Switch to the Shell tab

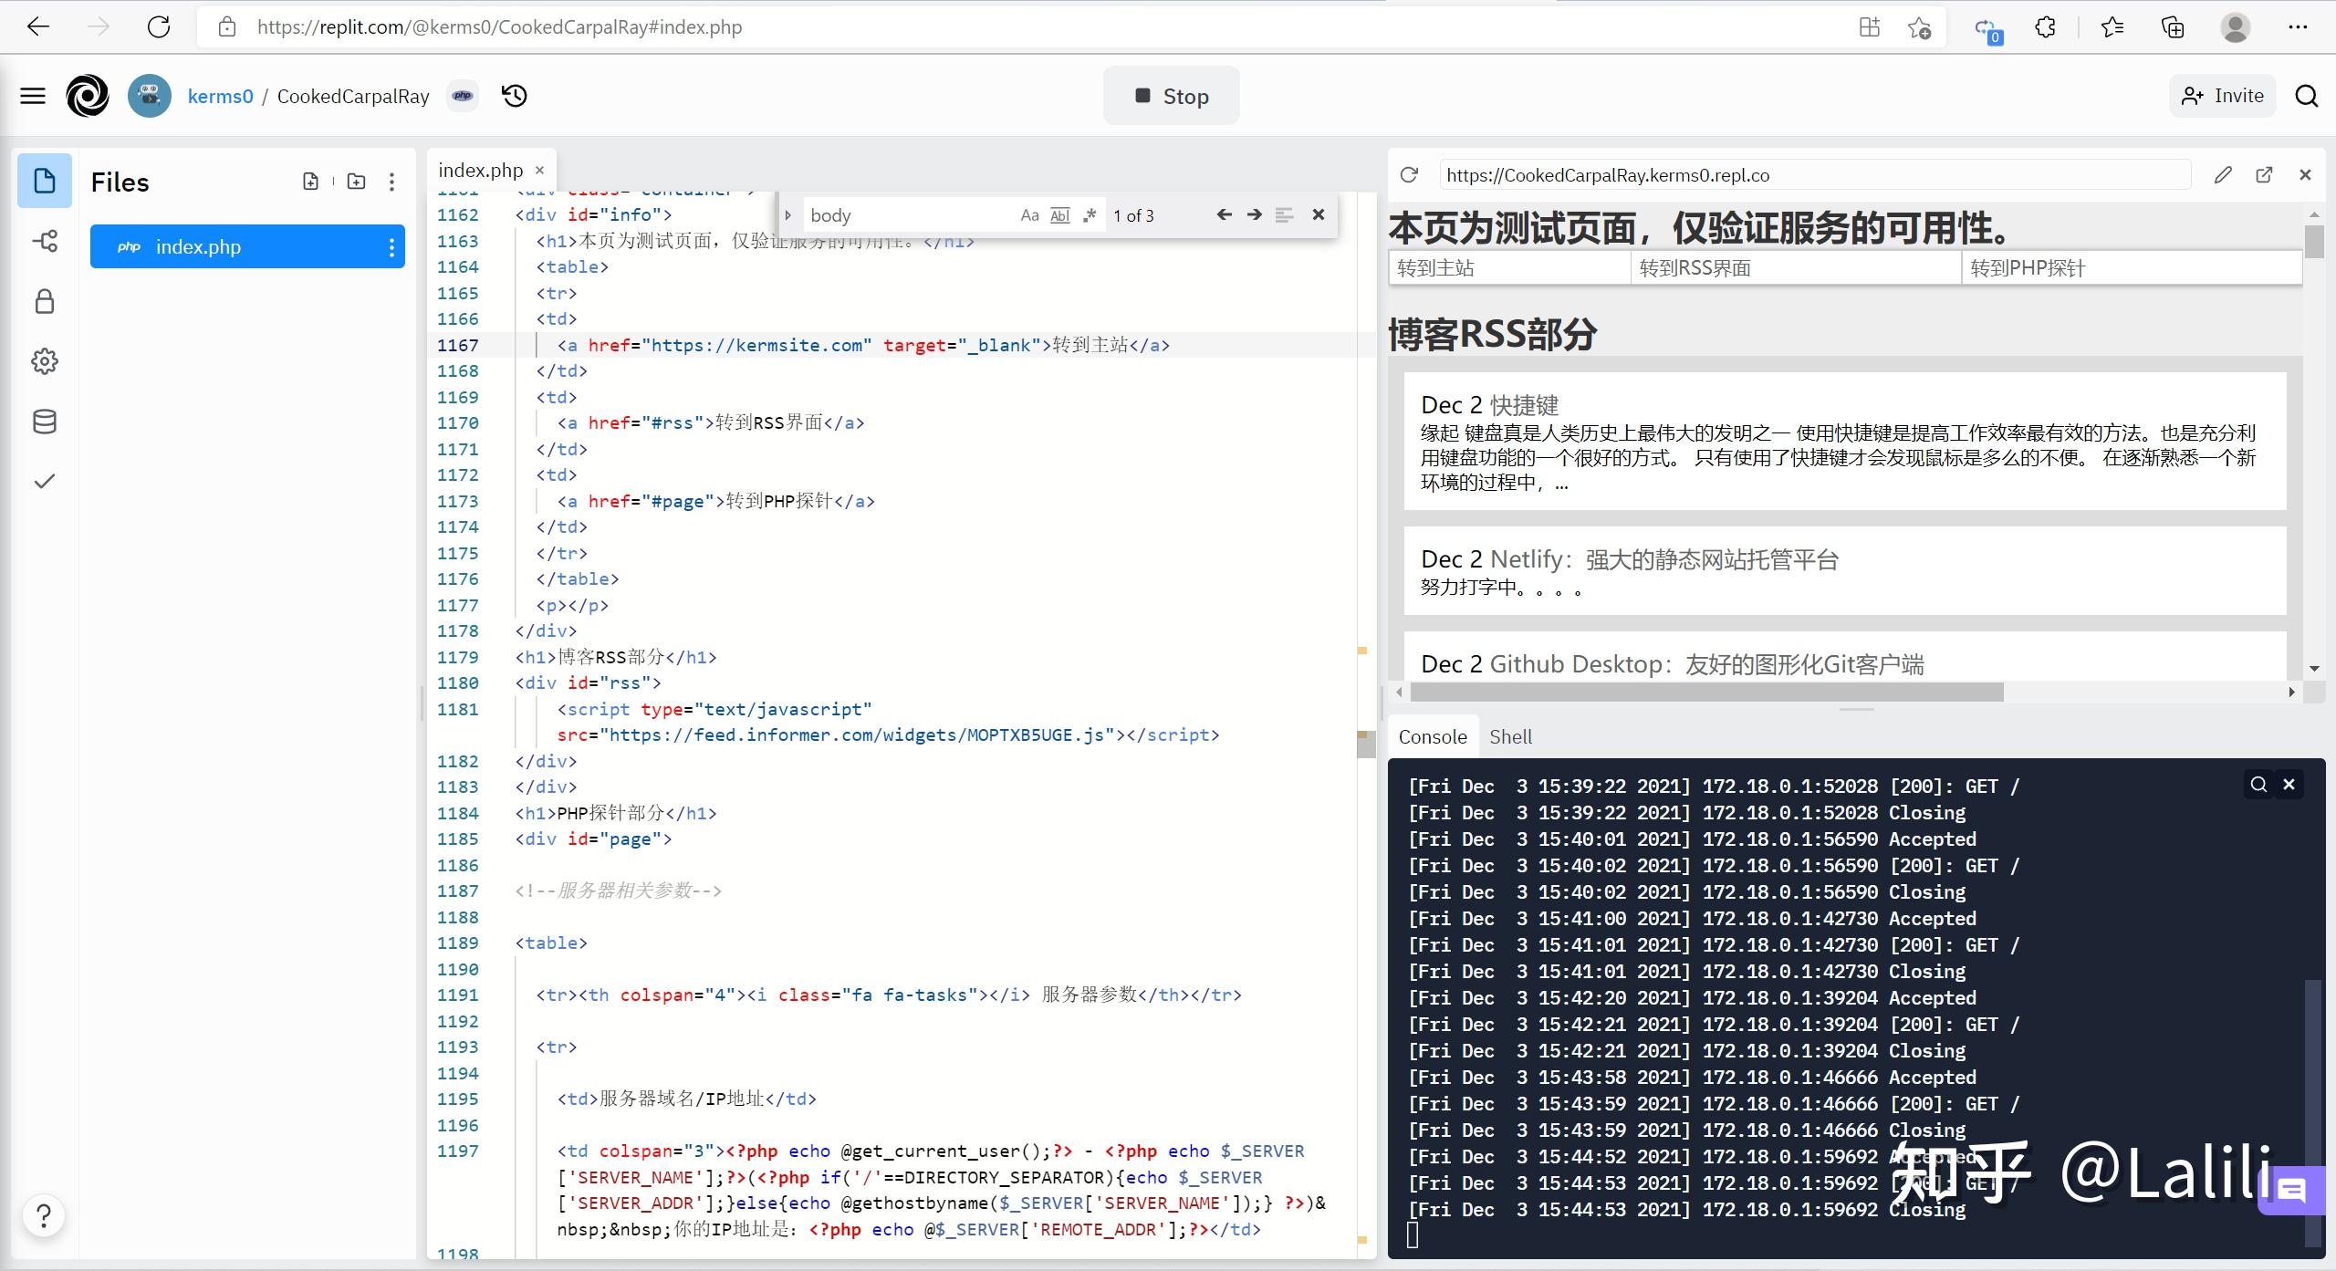(x=1510, y=736)
